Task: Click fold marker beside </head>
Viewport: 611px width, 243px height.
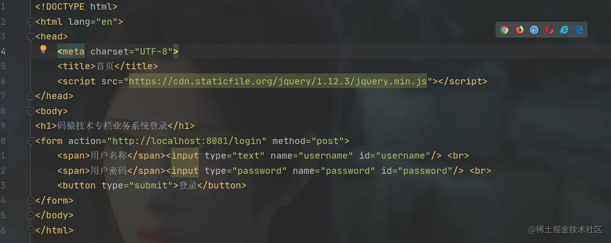Action: pyautogui.click(x=31, y=96)
